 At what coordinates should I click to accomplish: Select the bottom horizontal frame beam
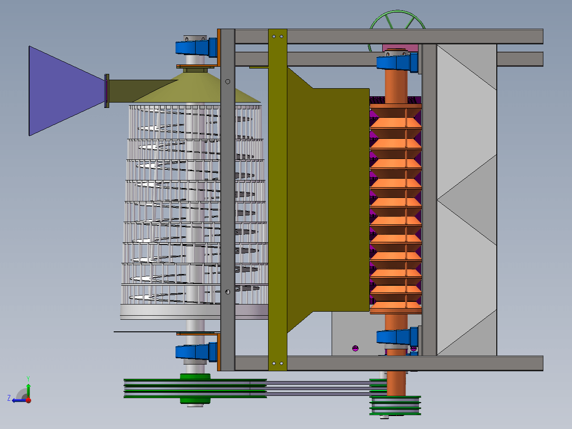tap(388, 363)
